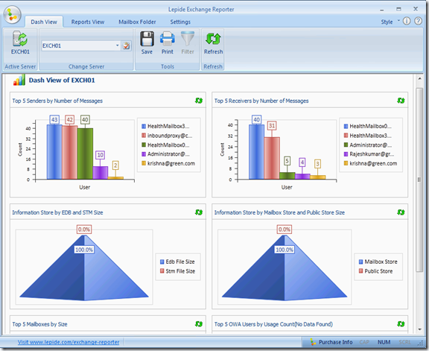Click the NUM indicator in the status bar
The width and height of the screenshot is (429, 351).
(384, 342)
